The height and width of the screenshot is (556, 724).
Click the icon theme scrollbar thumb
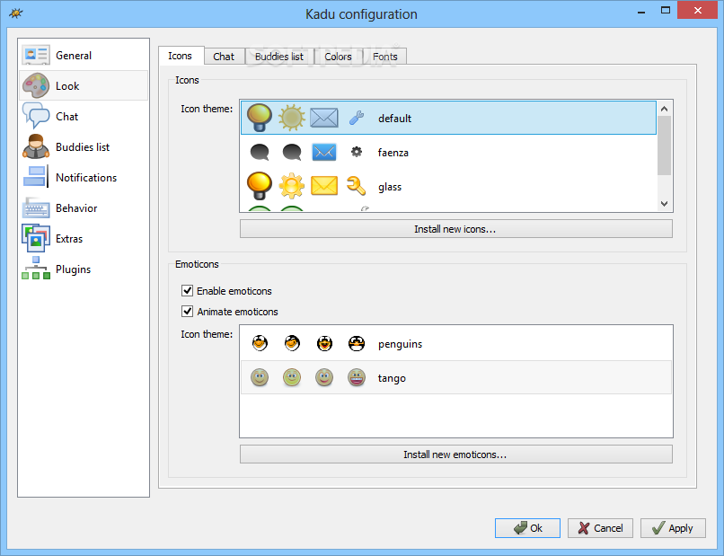[665, 146]
